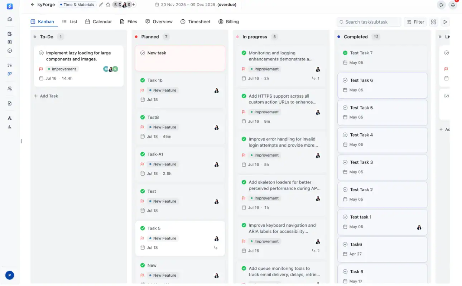Click the people icon in left sidebar

(10, 89)
